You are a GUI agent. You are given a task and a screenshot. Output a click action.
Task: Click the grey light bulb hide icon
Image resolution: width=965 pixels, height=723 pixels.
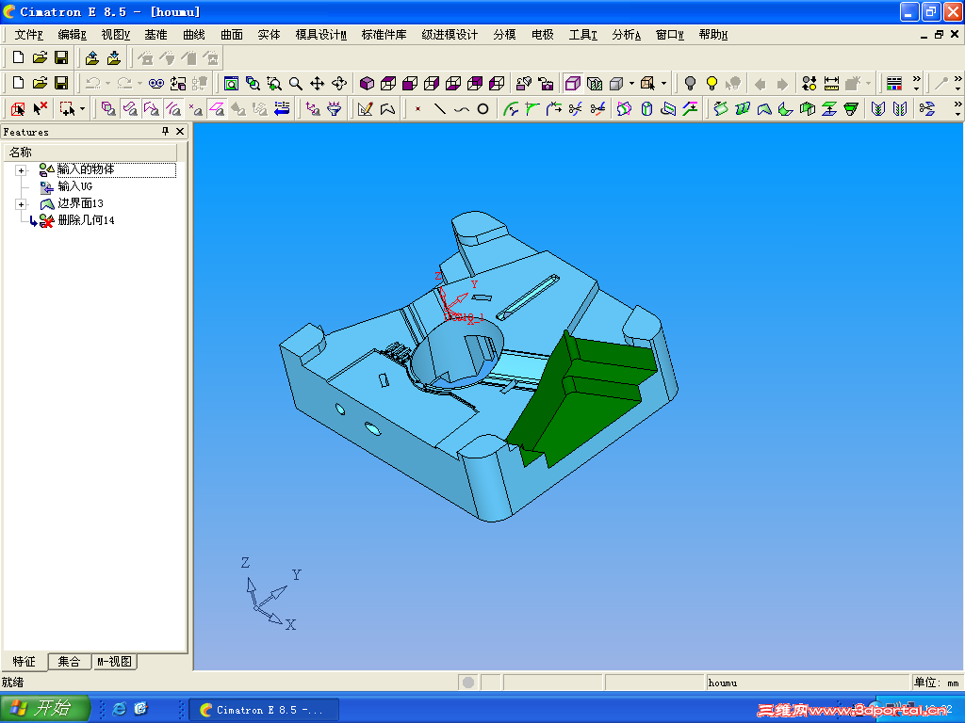click(x=690, y=83)
